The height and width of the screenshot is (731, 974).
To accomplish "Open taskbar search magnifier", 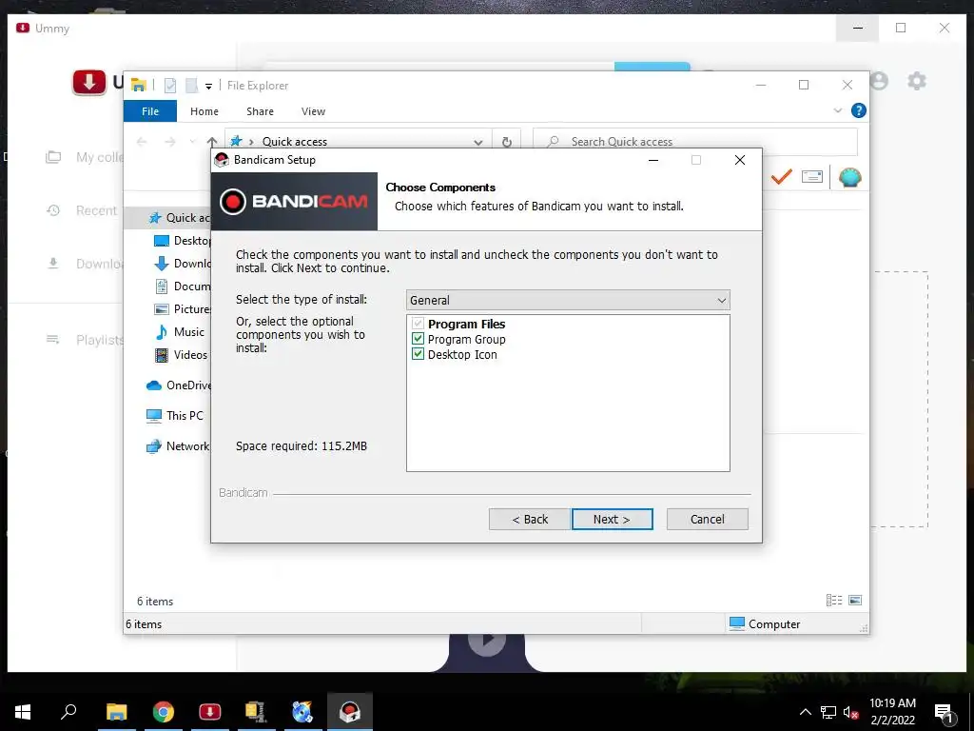I will [68, 712].
